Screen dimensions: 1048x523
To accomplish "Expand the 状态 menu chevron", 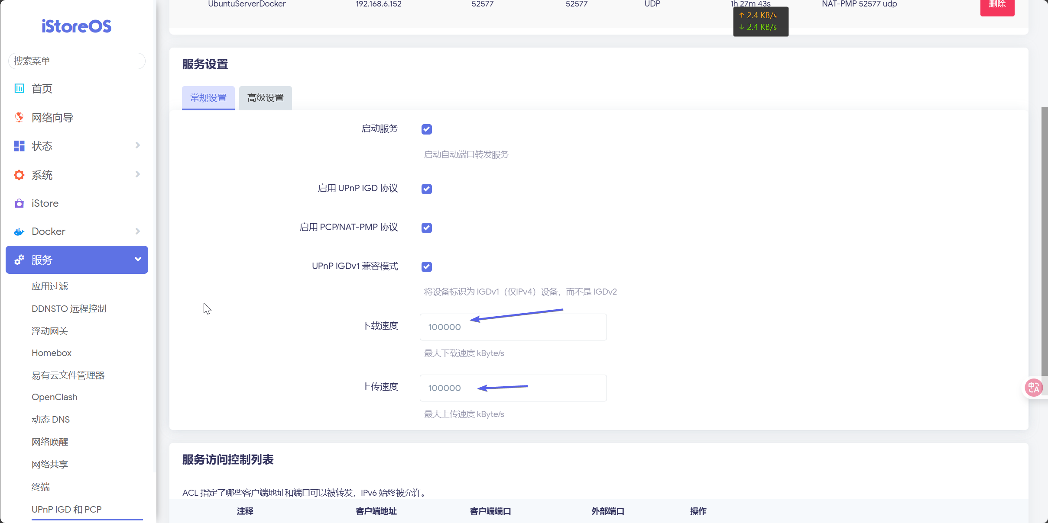I will point(138,145).
